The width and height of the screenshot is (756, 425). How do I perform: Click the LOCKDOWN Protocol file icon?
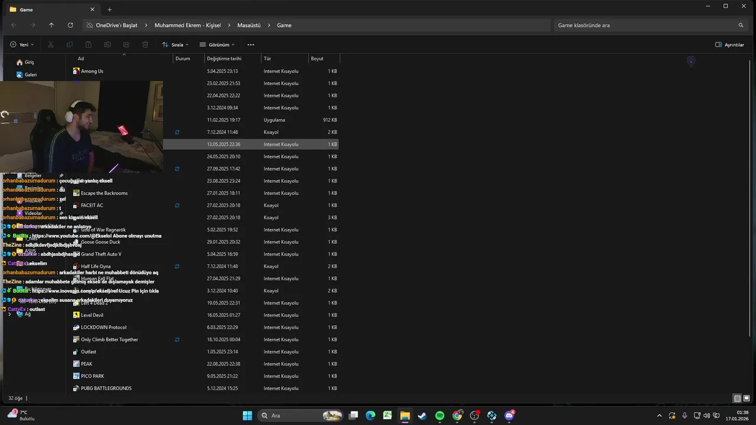[76, 327]
